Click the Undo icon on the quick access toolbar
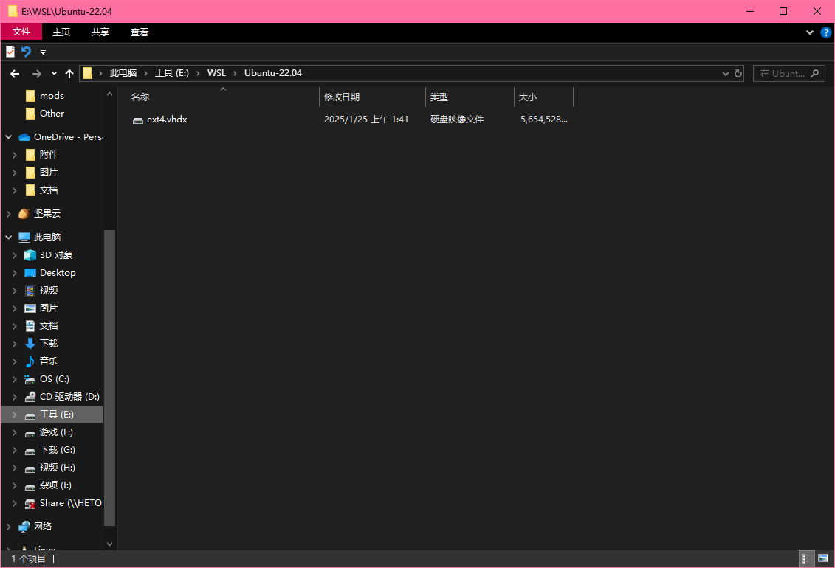The width and height of the screenshot is (835, 568). 27,52
